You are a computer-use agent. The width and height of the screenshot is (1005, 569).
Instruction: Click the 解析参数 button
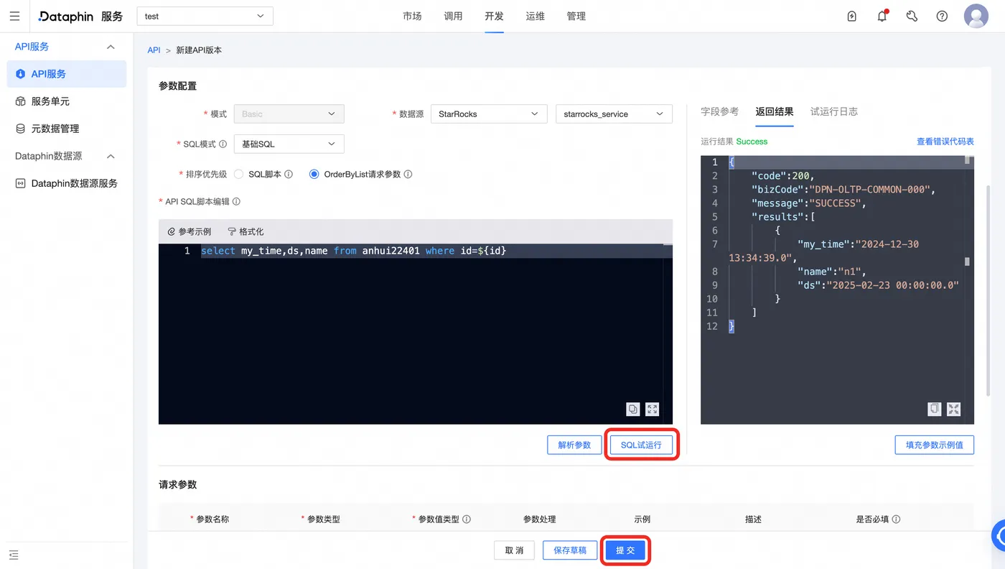[574, 445]
